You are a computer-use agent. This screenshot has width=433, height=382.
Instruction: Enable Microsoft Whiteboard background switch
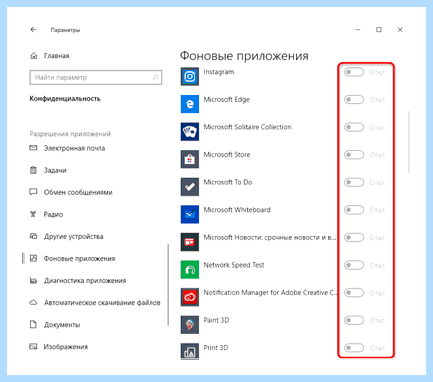(354, 210)
